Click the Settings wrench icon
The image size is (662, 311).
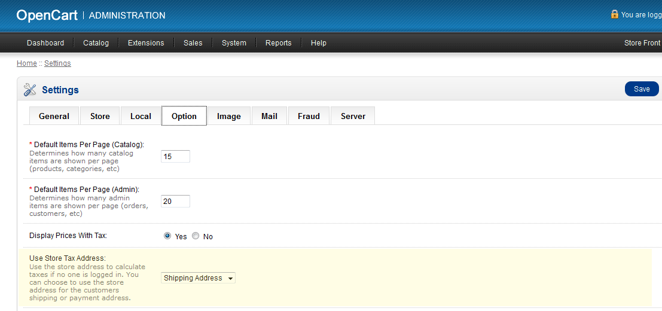point(30,90)
